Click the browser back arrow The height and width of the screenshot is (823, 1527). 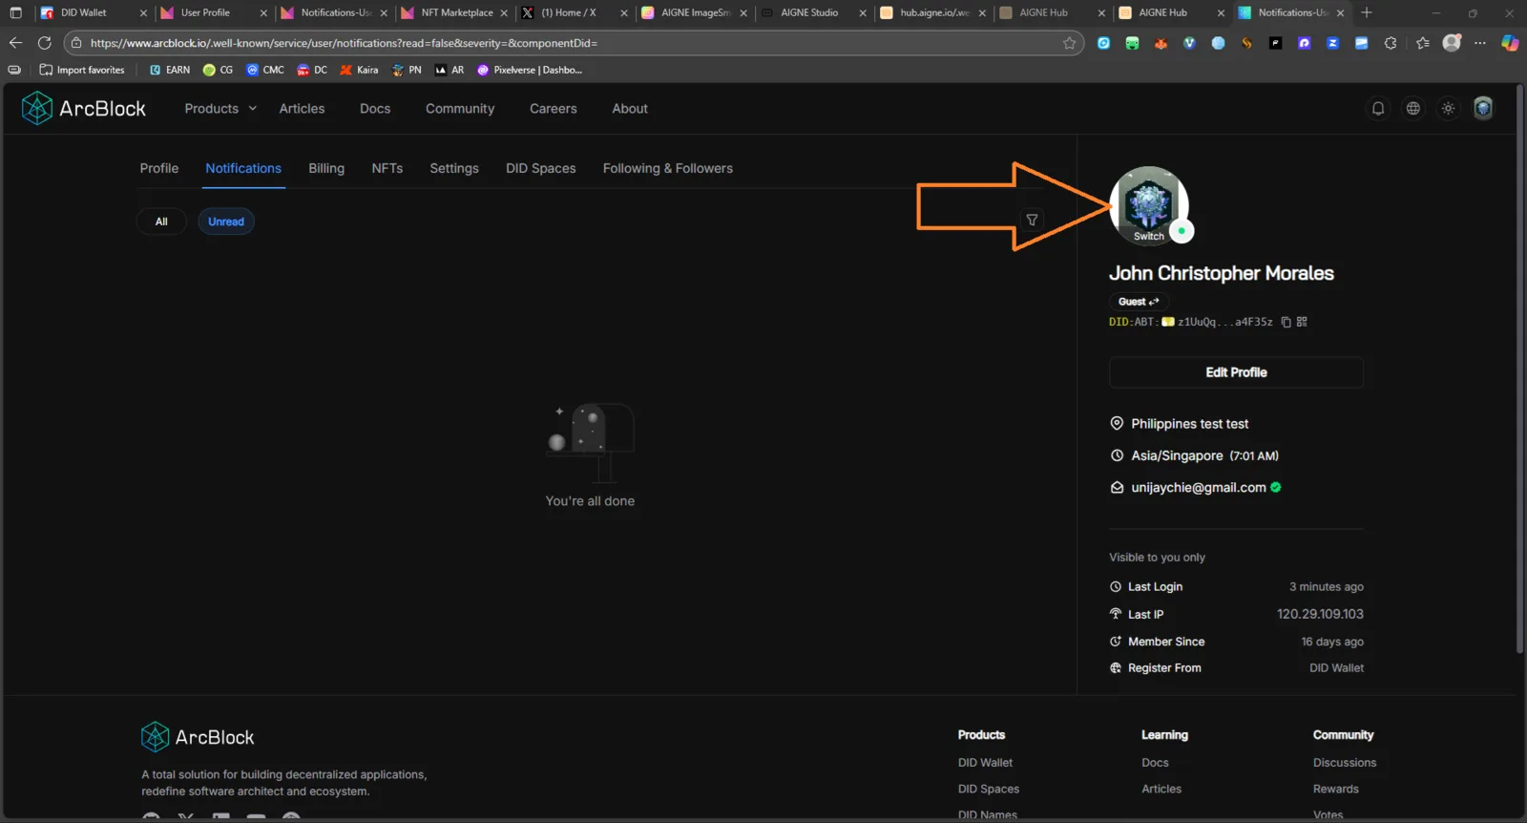click(x=15, y=43)
